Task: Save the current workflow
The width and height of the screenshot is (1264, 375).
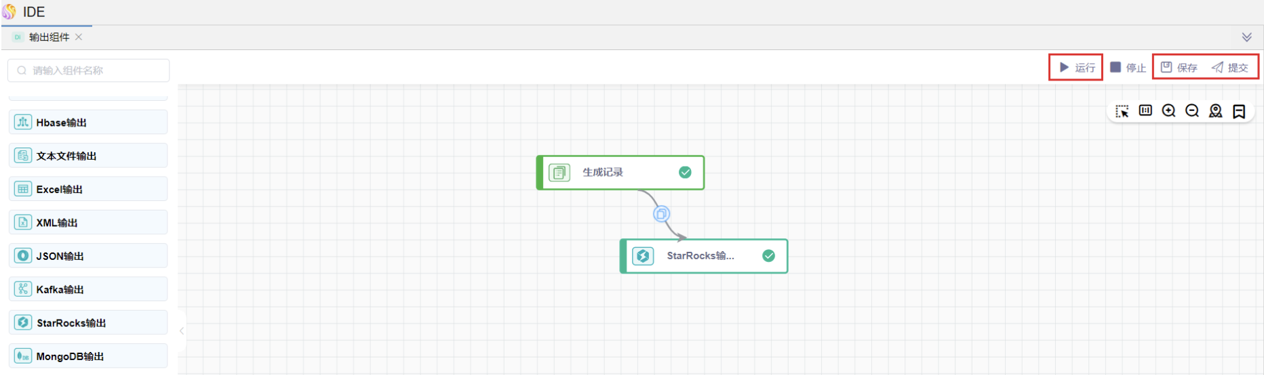Action: 1179,68
